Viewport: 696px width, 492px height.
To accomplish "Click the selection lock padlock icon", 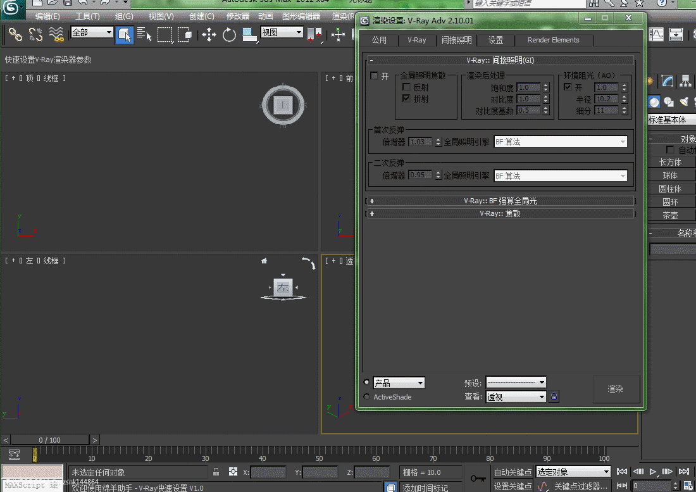I will (216, 472).
